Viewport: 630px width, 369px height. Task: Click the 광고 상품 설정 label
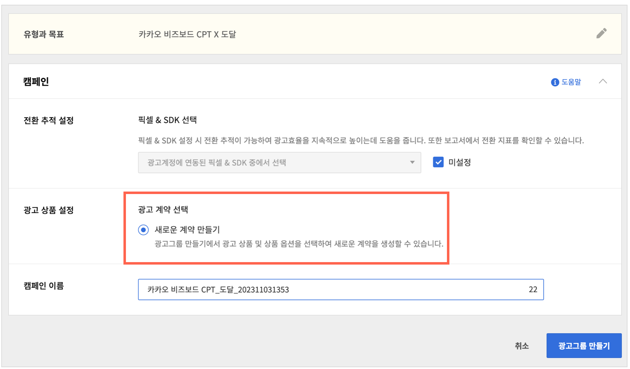point(48,210)
